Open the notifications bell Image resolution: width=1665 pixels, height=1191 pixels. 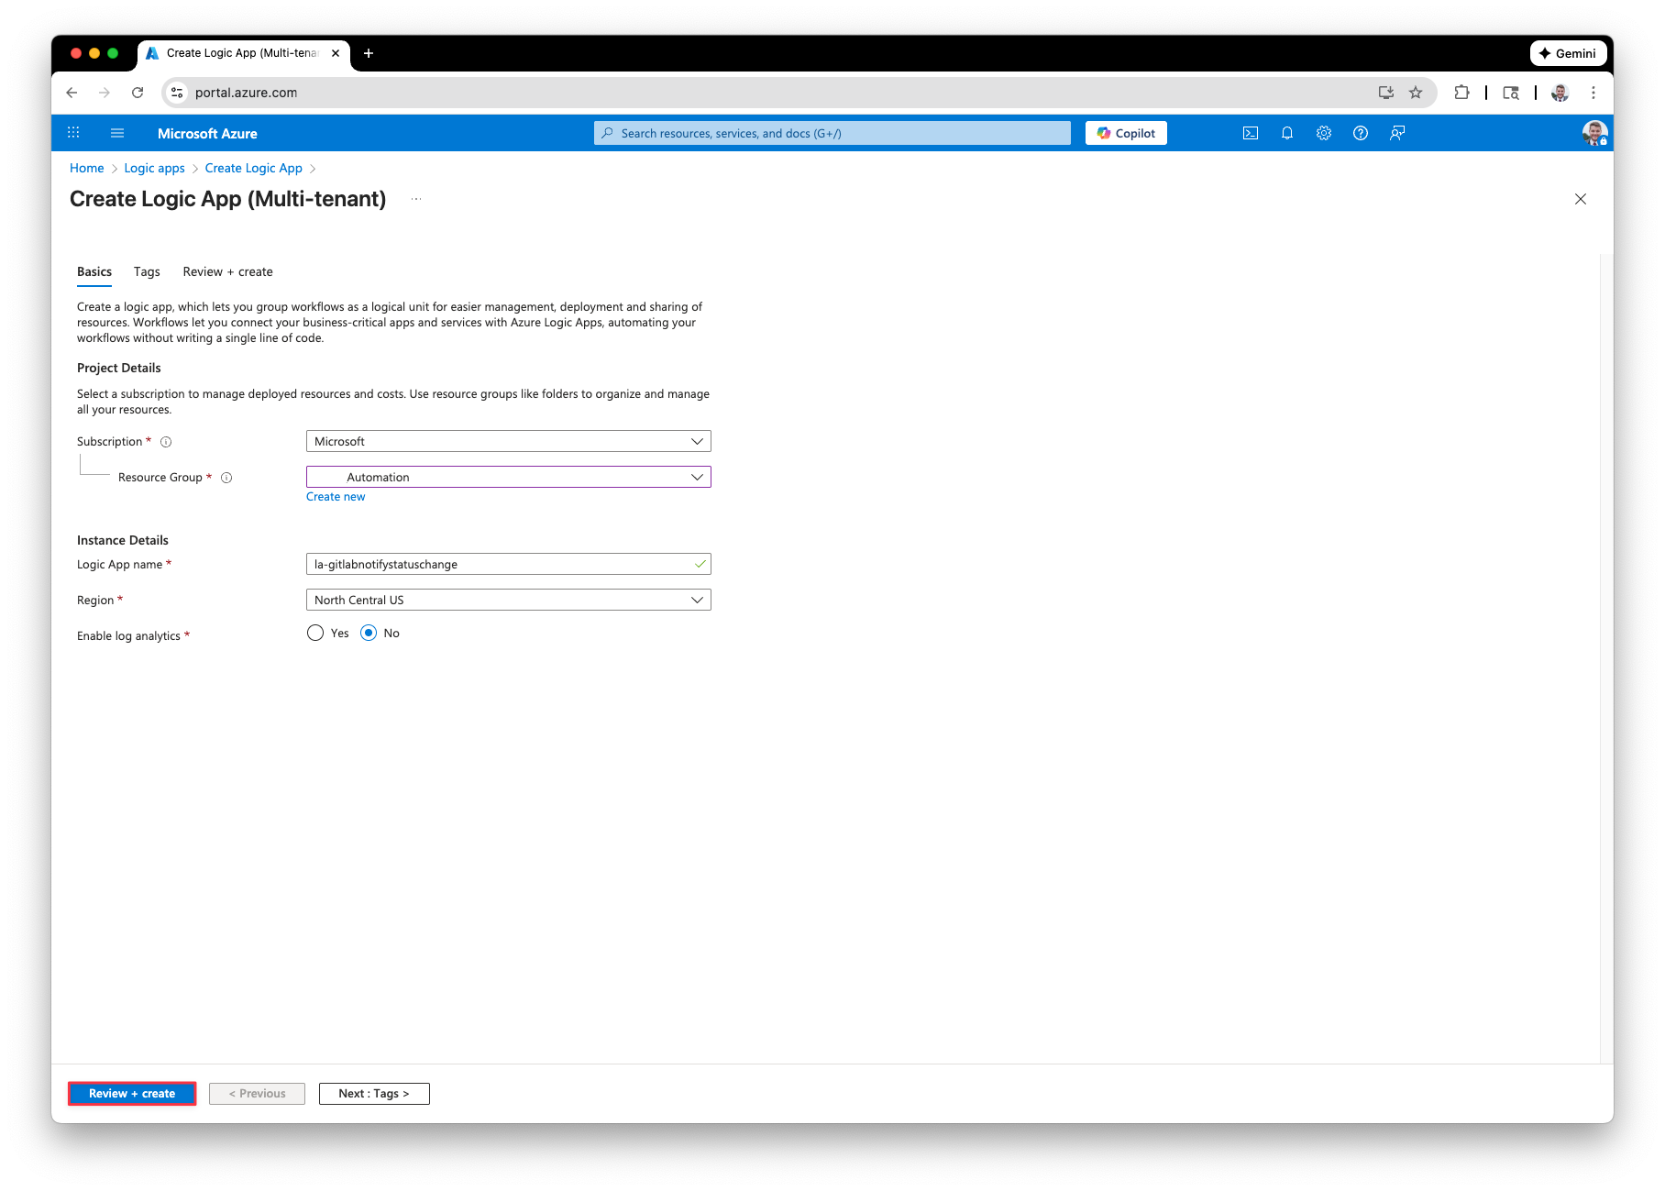point(1286,133)
